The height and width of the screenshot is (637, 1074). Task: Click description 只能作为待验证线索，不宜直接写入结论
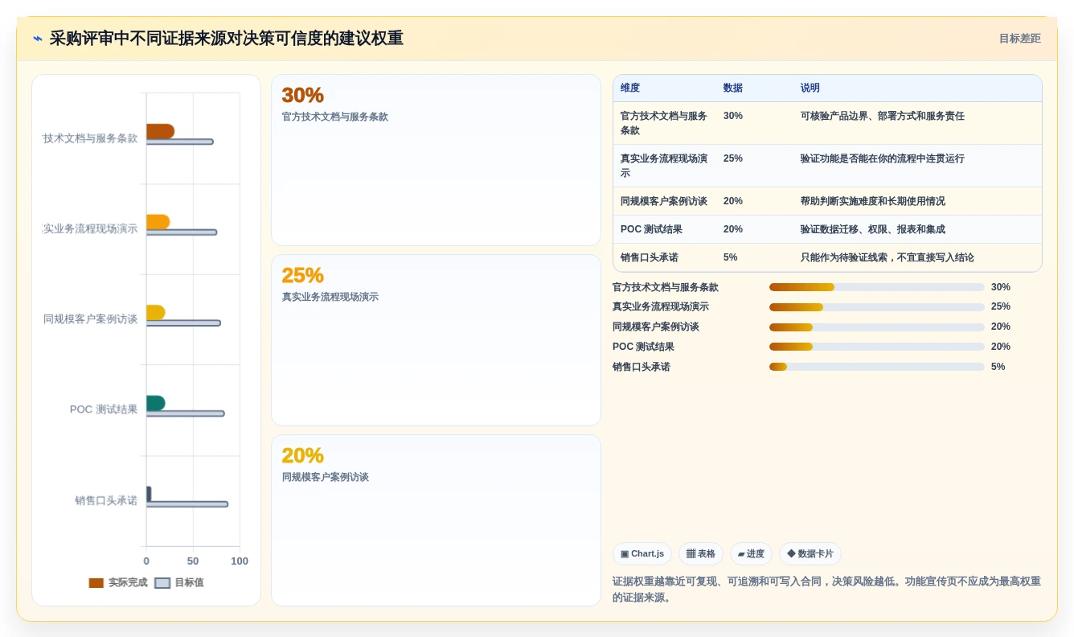pos(887,257)
